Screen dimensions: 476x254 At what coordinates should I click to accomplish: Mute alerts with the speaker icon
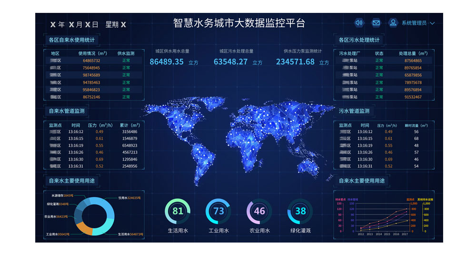tap(359, 23)
